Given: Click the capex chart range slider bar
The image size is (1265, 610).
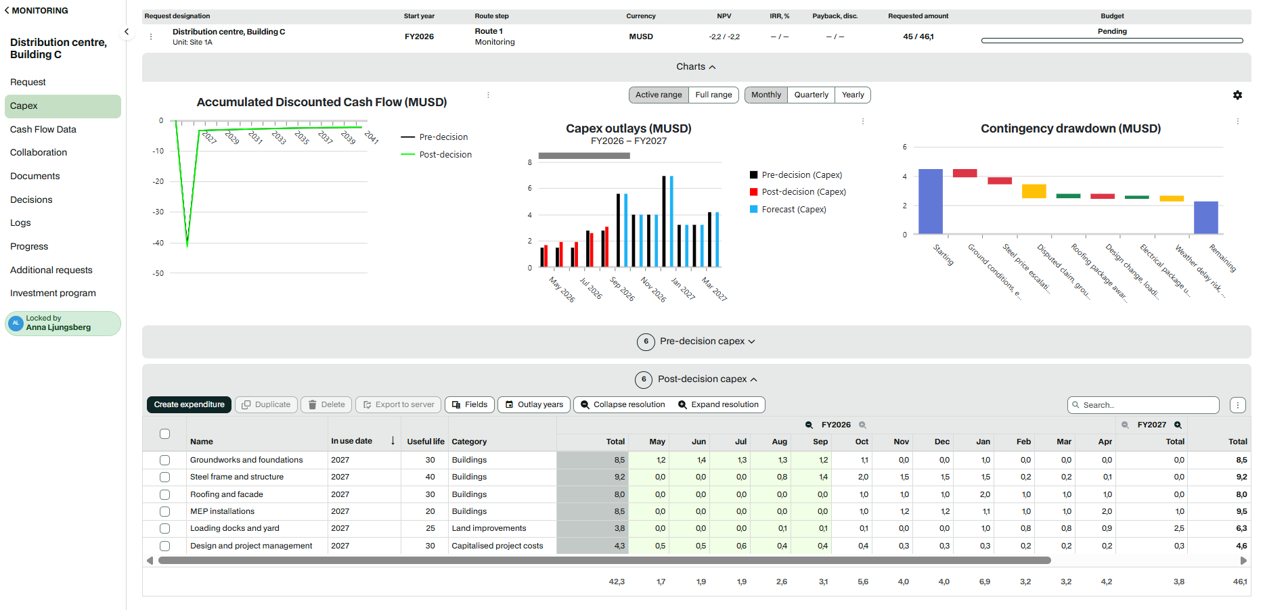Looking at the screenshot, I should click(x=584, y=156).
